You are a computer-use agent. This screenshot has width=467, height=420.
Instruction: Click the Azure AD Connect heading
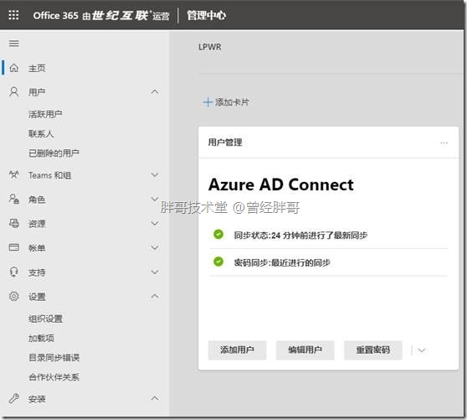281,184
